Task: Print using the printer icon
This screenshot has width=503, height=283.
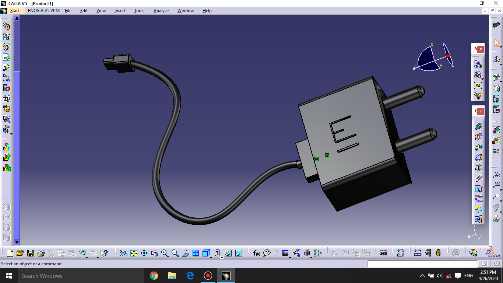Action: [x=41, y=253]
